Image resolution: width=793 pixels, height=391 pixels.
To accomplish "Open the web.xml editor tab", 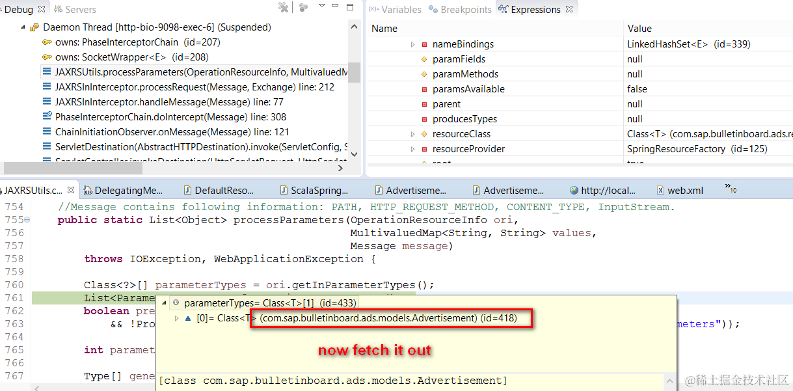I will click(x=680, y=191).
